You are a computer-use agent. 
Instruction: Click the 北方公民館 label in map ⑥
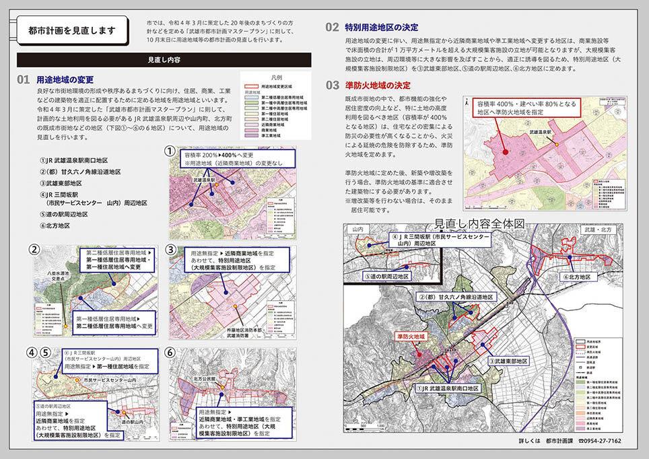[205, 379]
